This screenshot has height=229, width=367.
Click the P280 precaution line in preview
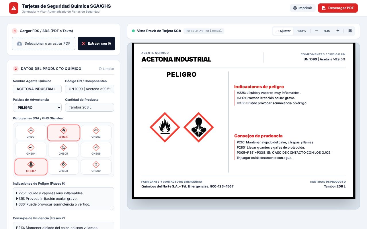coord(271,147)
